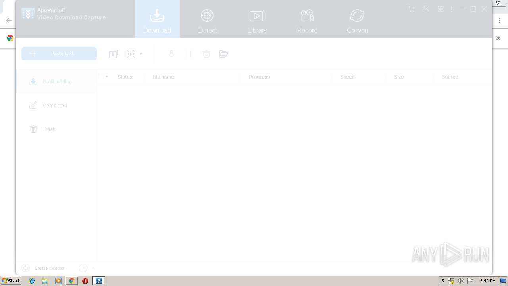The width and height of the screenshot is (508, 286).
Task: Click the video format icon
Action: [131, 54]
